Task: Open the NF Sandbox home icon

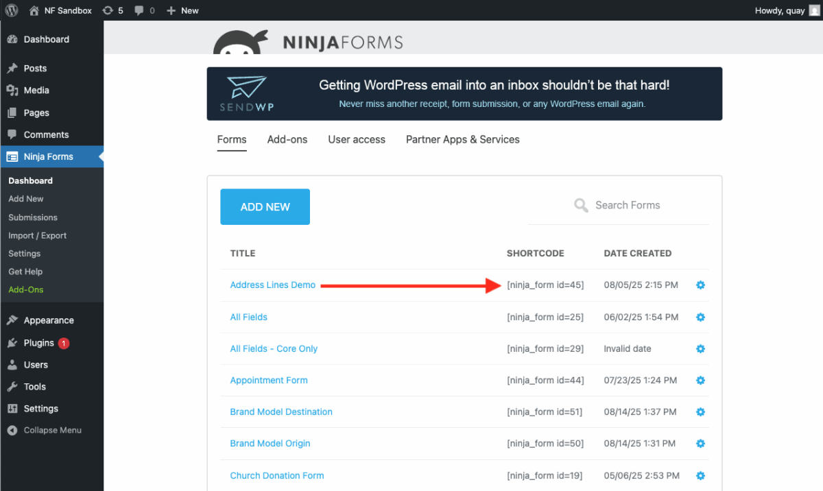Action: pyautogui.click(x=34, y=10)
